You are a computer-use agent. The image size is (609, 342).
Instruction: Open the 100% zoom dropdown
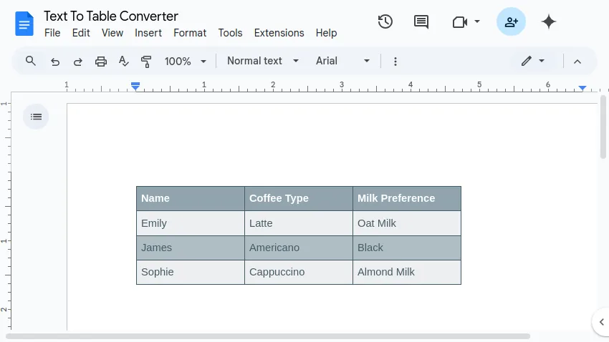click(185, 62)
